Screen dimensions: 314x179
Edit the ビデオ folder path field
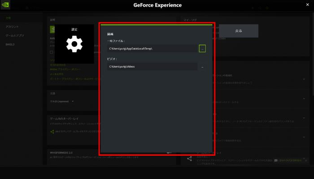153,67
